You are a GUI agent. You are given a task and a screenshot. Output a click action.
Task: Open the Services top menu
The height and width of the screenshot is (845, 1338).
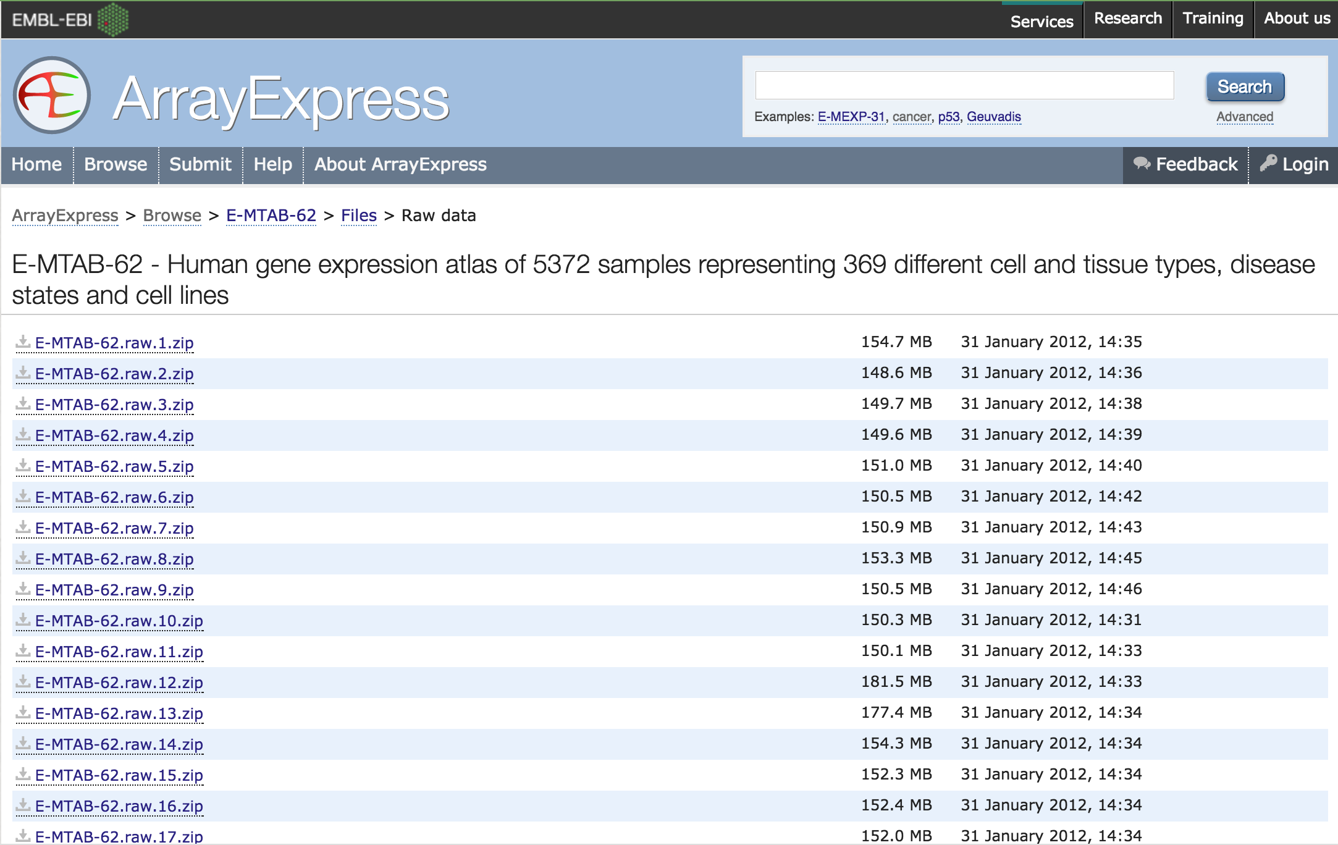click(1041, 21)
